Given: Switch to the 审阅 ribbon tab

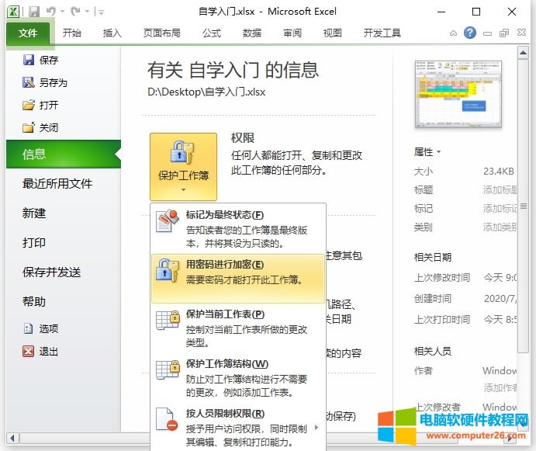Looking at the screenshot, I should (292, 33).
